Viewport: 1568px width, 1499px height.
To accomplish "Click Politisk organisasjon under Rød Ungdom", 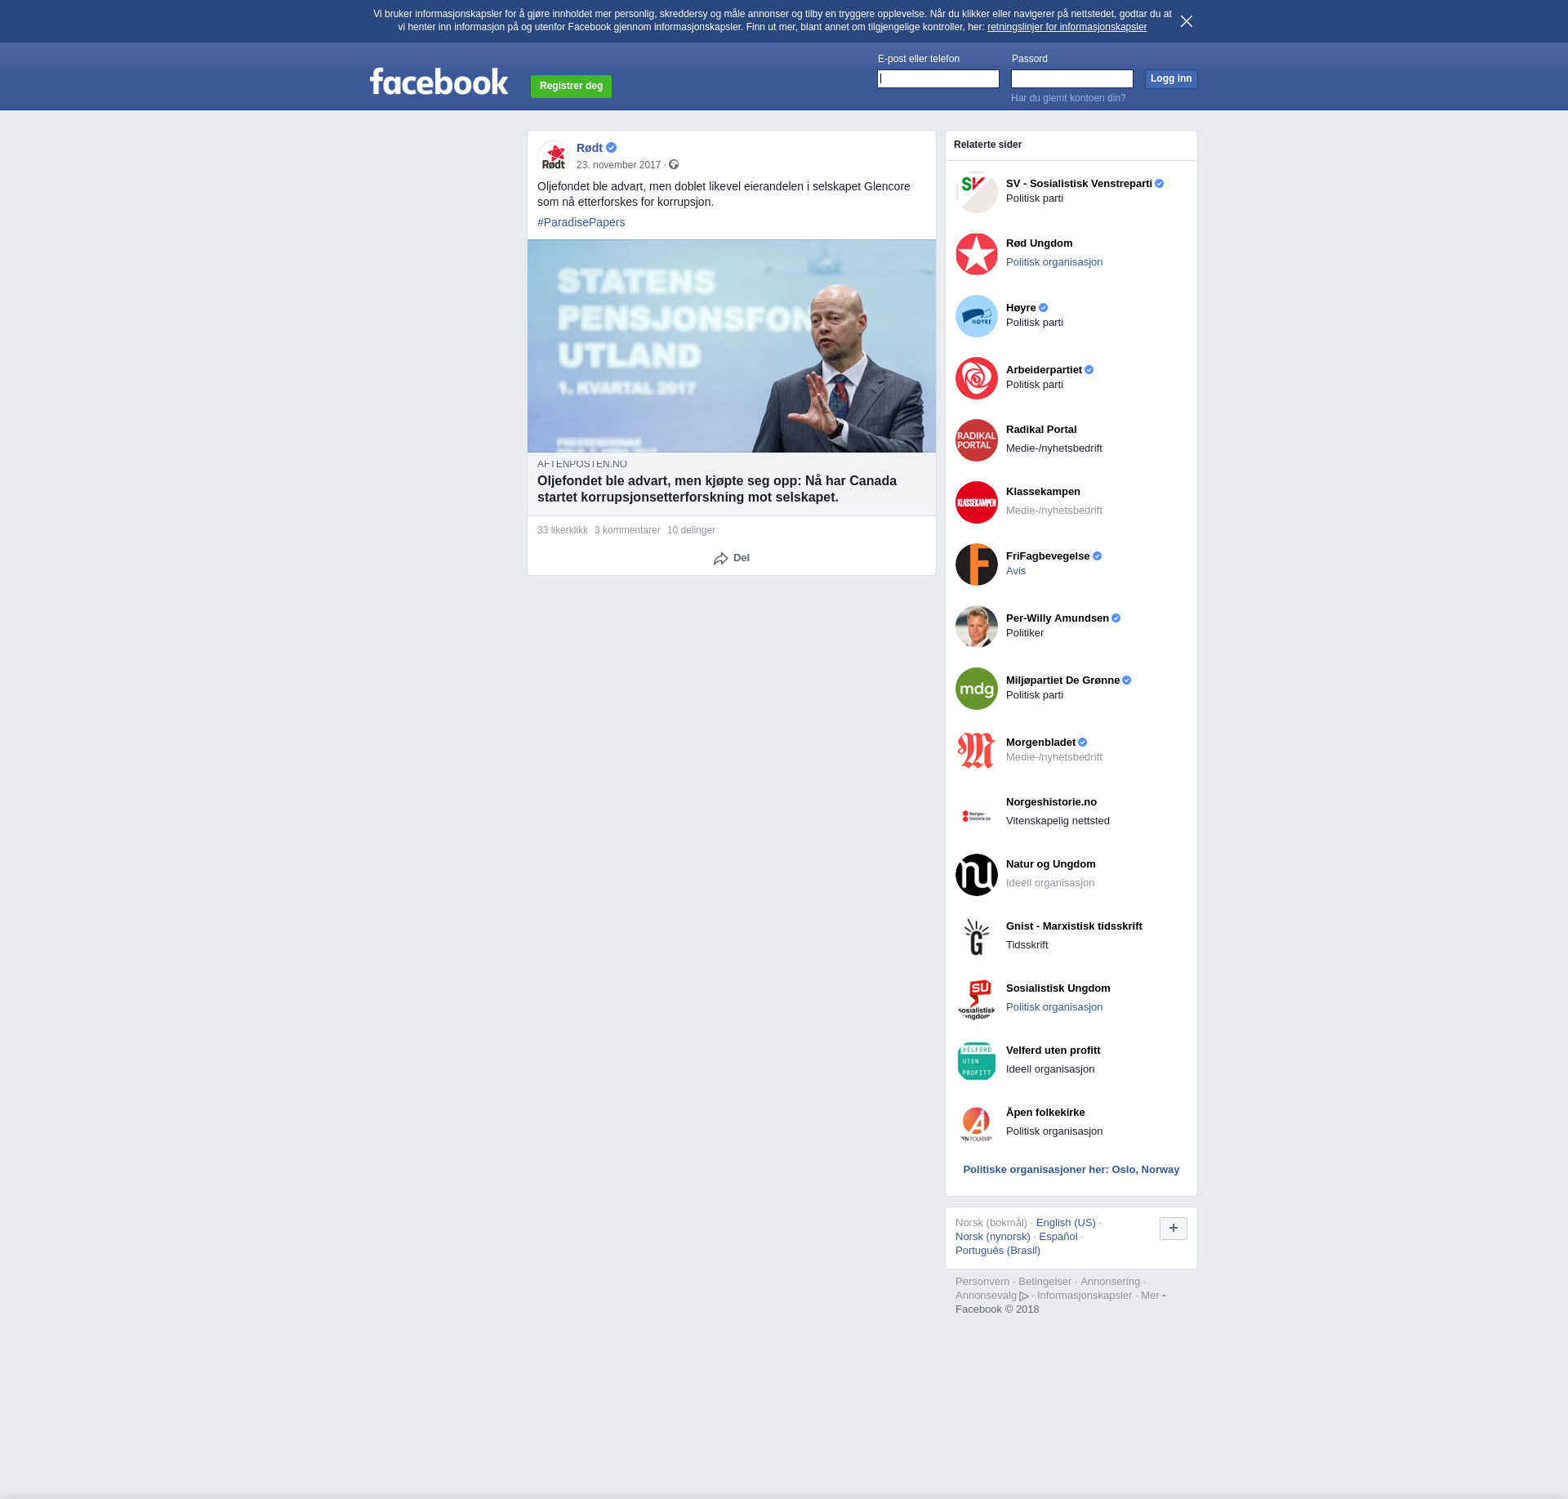I will point(1054,262).
